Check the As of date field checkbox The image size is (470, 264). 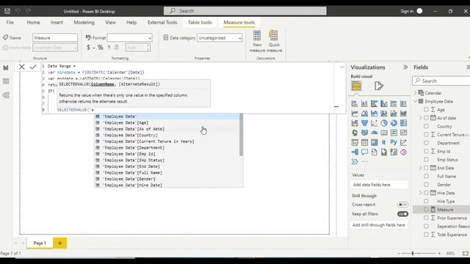coord(426,118)
